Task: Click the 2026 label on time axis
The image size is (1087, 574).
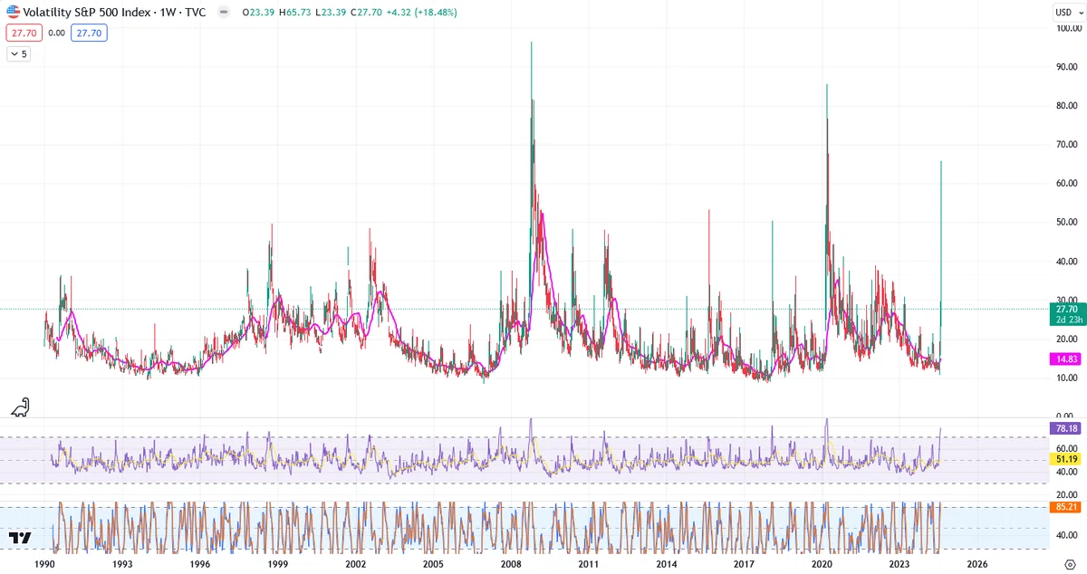Action: [x=976, y=564]
